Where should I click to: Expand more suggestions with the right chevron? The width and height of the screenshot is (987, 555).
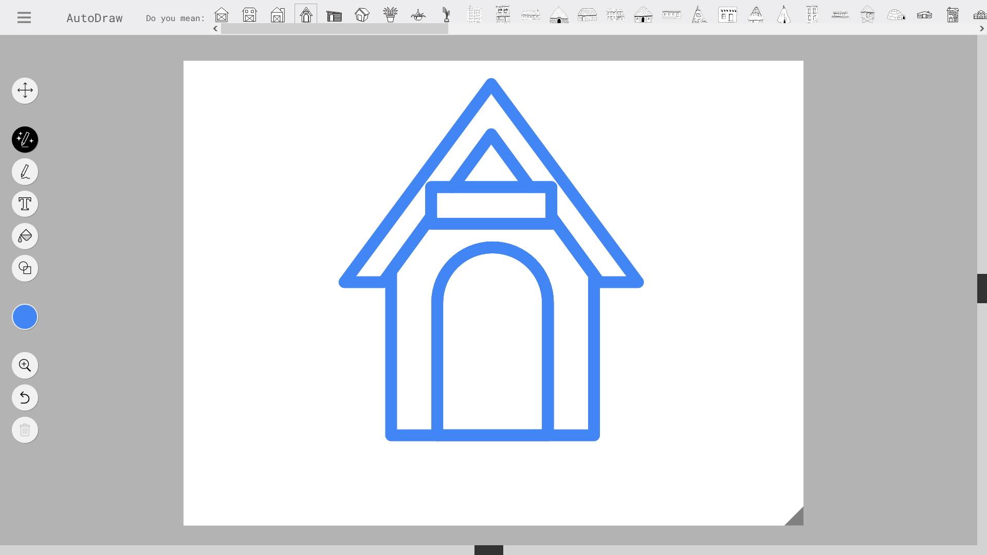tap(982, 29)
